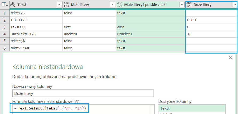Click the Nazwa nowej kolumny input field
Image resolution: width=238 pixels, height=114 pixels.
coord(83,93)
